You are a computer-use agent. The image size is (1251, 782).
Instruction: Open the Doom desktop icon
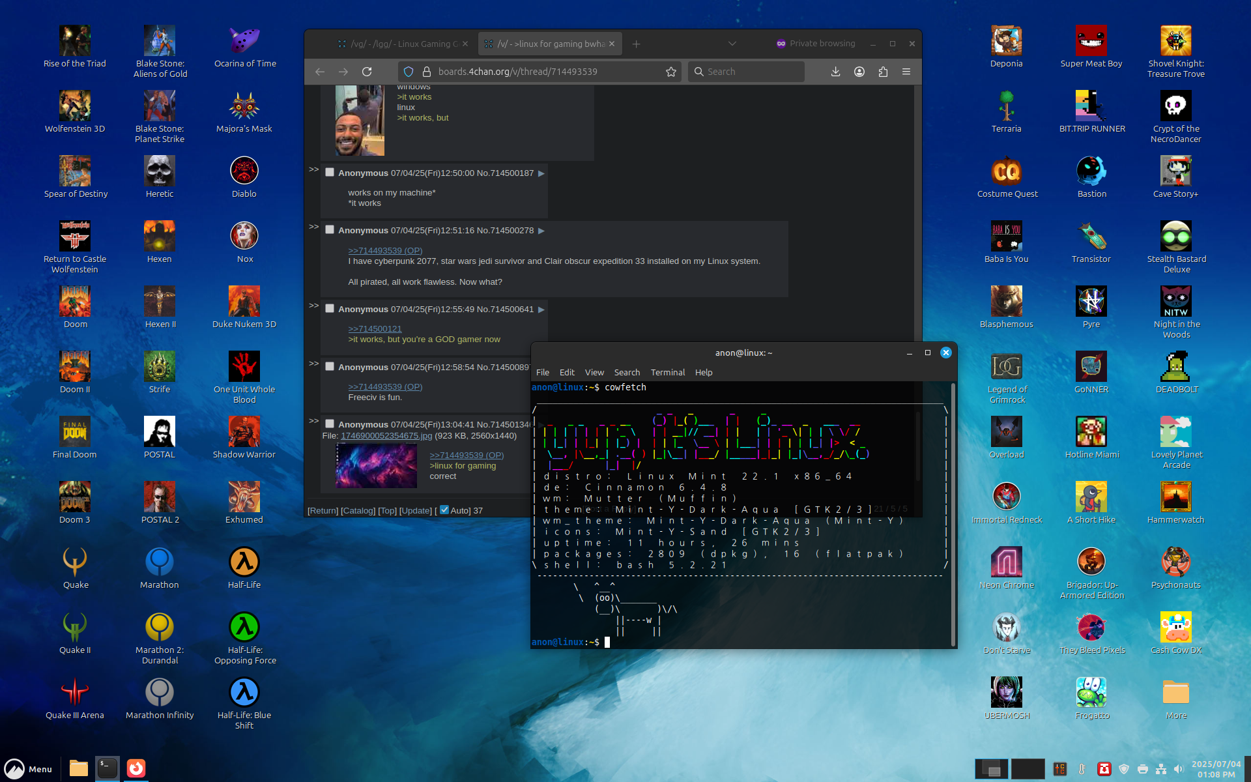coord(75,307)
